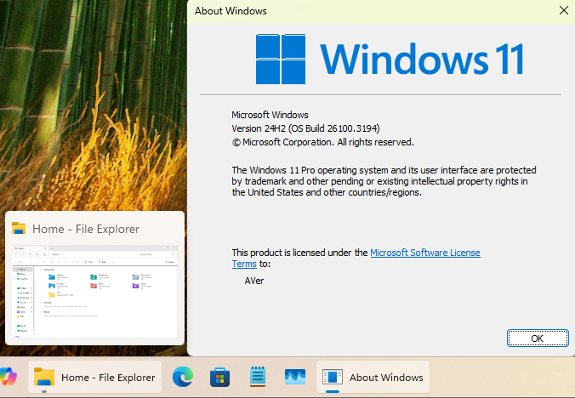Viewport: 575px width, 398px height.
Task: Open Notepad icon on the taskbar
Action: tap(258, 377)
